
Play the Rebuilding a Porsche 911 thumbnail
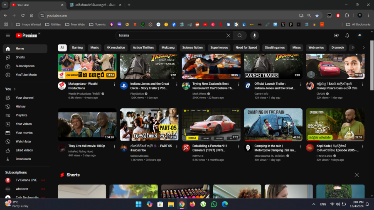pyautogui.click(x=211, y=125)
